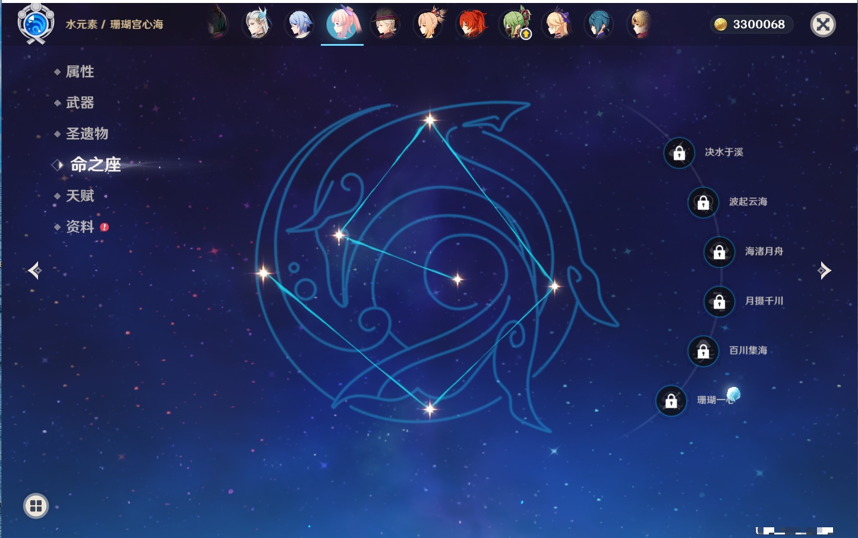Viewport: 858px width, 538px height.
Task: Click the lock icon beside 珊瑚一心
Action: (x=671, y=401)
